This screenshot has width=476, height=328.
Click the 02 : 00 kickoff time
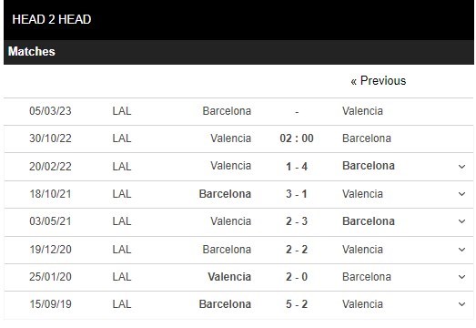click(297, 138)
